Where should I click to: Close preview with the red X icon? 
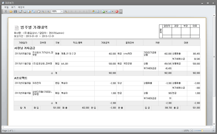point(117,12)
